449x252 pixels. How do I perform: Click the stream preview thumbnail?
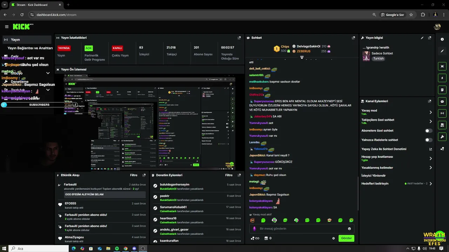pyautogui.click(x=149, y=122)
